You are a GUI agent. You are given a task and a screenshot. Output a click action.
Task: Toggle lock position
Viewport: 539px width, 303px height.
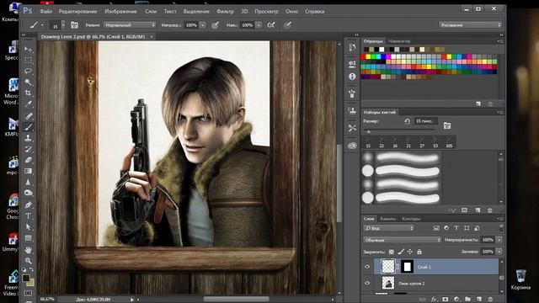pos(410,252)
